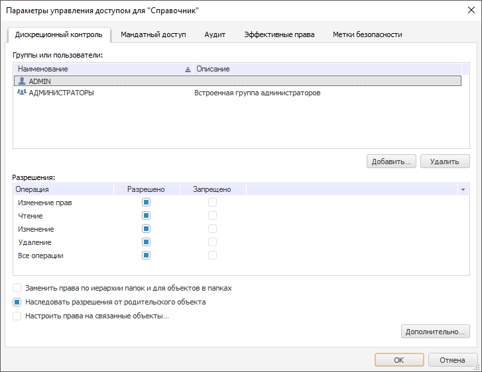Click the Добавить button

[x=391, y=161]
